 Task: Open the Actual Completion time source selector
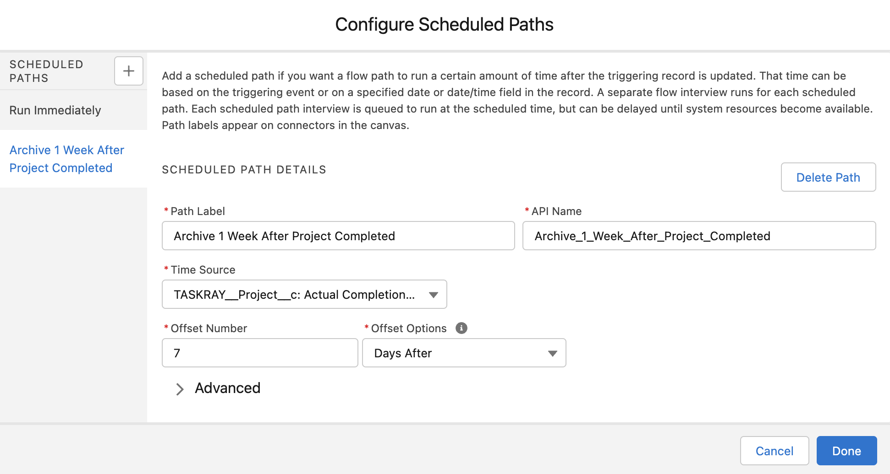pyautogui.click(x=304, y=294)
